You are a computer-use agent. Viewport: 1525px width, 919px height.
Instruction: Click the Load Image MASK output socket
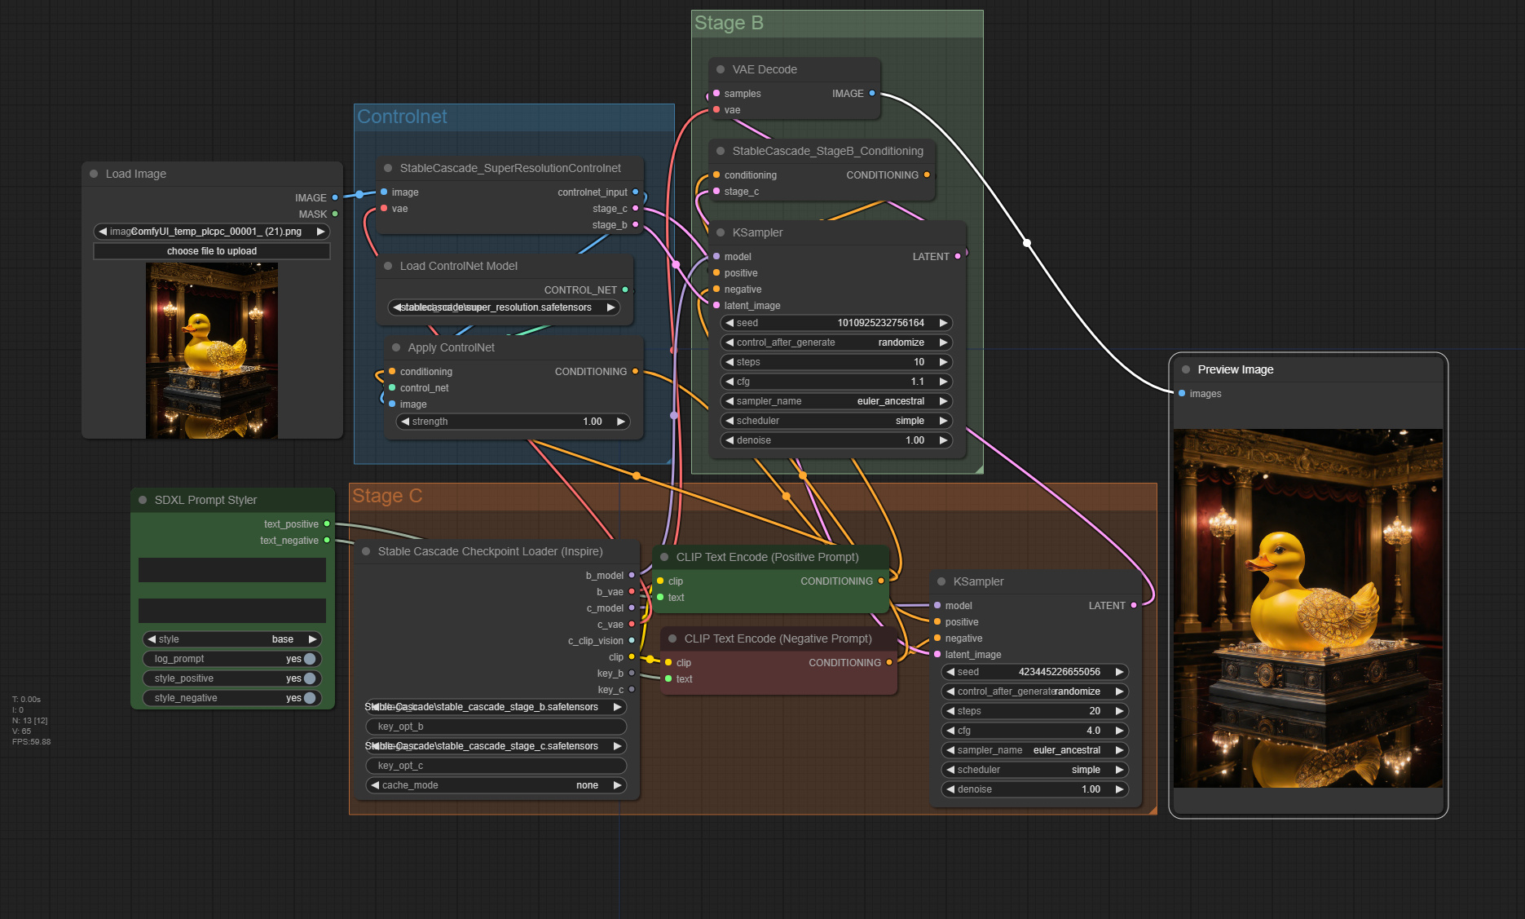tap(335, 214)
